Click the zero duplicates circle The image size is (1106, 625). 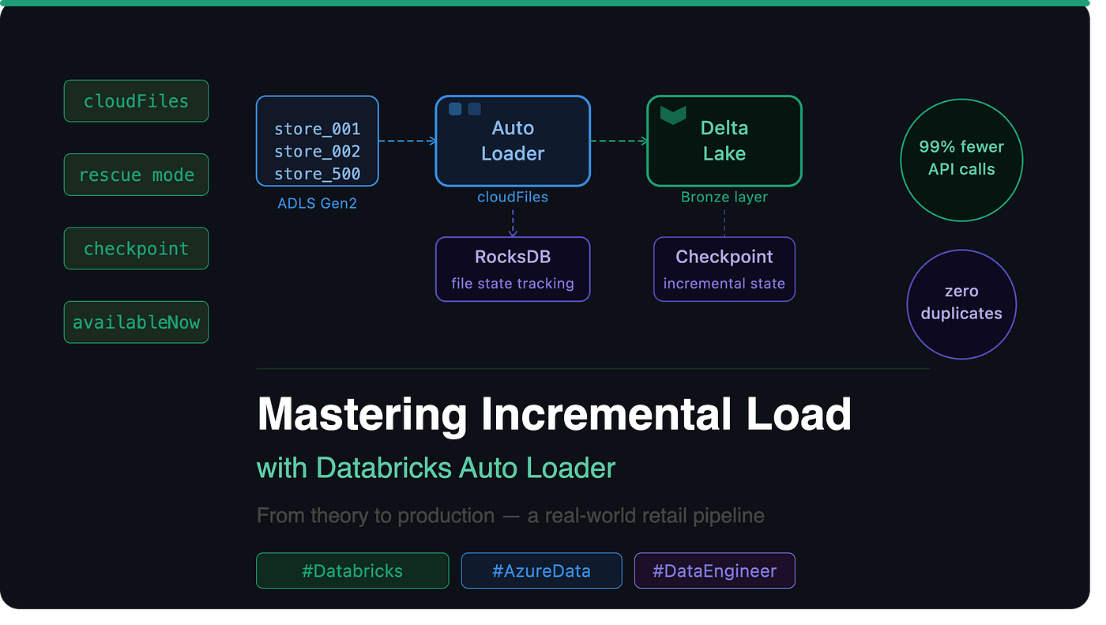click(x=961, y=304)
